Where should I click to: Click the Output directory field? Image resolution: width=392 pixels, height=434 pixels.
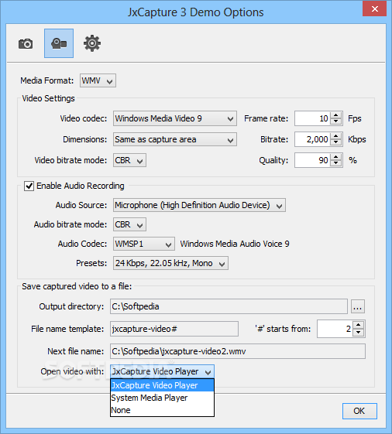click(x=229, y=306)
